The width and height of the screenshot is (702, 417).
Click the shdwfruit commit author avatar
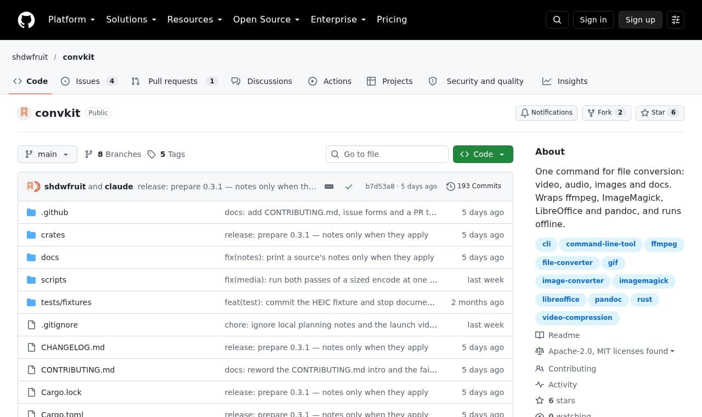(x=31, y=187)
